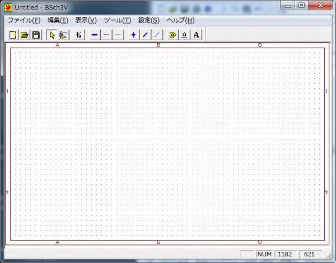The width and height of the screenshot is (336, 263).
Task: Select the dashed line tool
Action: 118,35
